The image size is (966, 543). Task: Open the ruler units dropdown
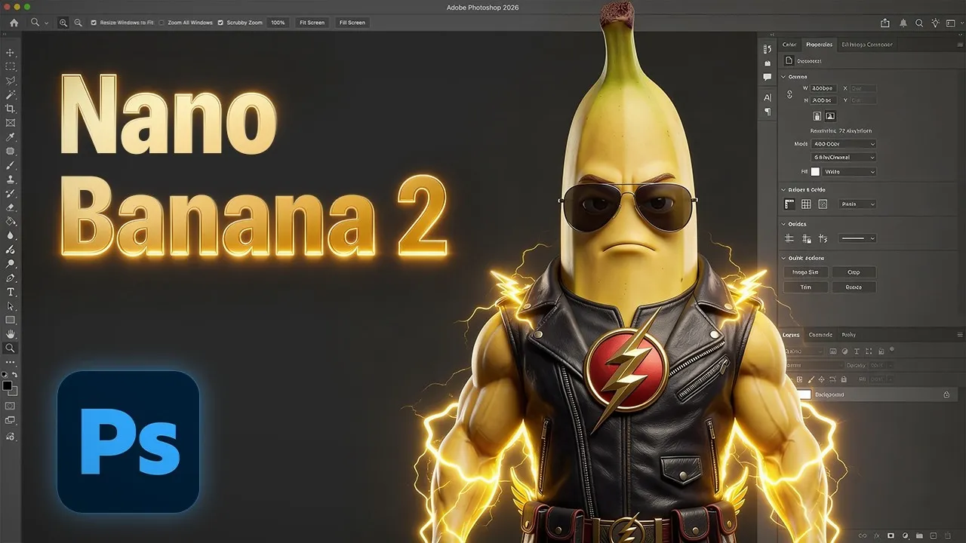857,204
